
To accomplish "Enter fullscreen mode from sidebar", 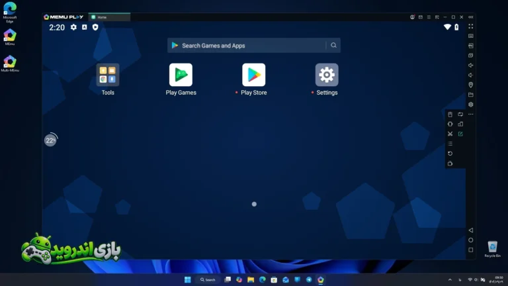I will pyautogui.click(x=471, y=26).
